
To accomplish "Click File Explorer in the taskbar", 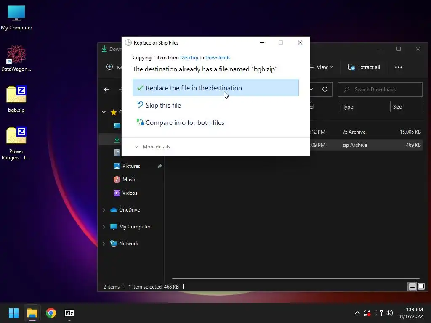I will [32, 313].
